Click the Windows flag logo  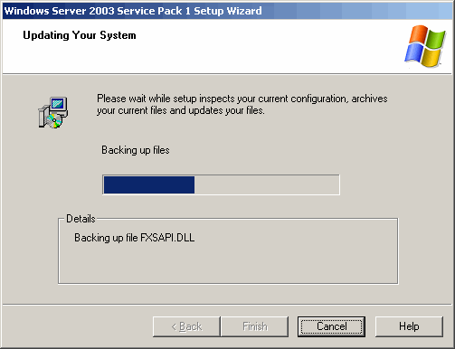(424, 46)
